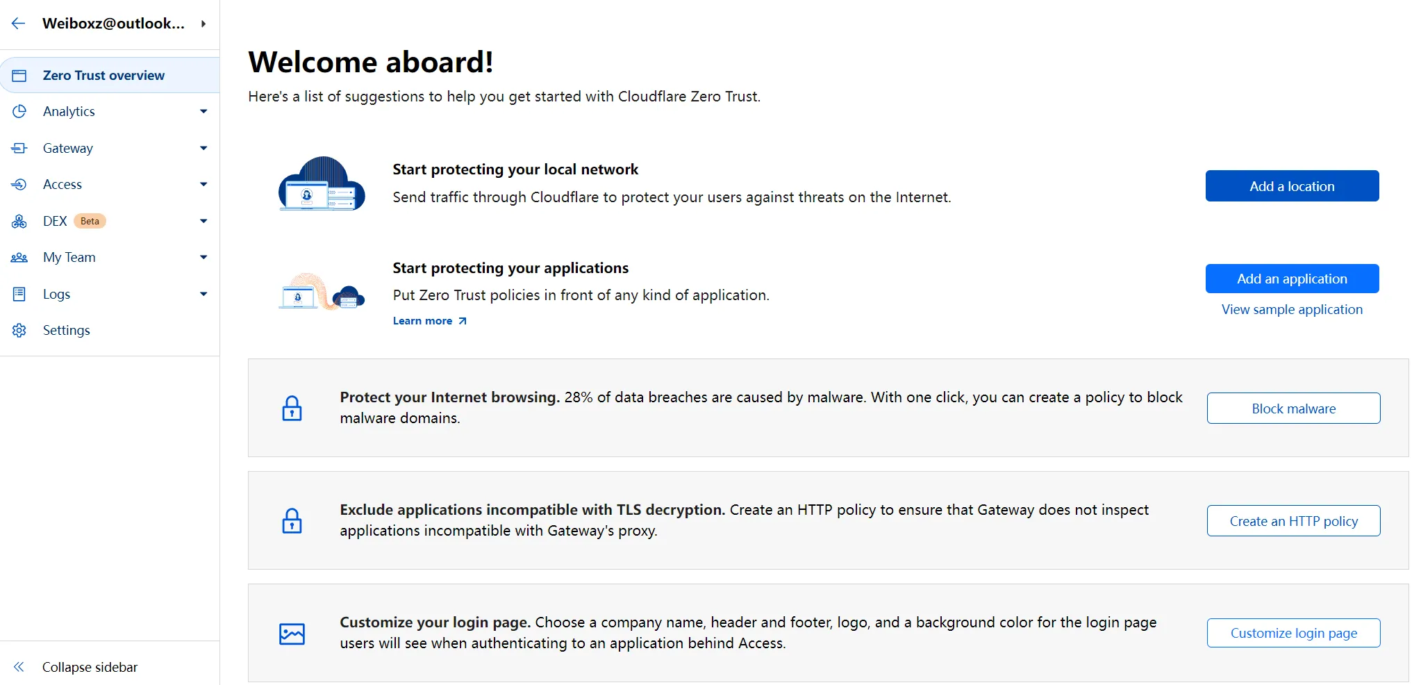The width and height of the screenshot is (1421, 685).
Task: Click the local network cloud illustration
Action: pos(322,183)
